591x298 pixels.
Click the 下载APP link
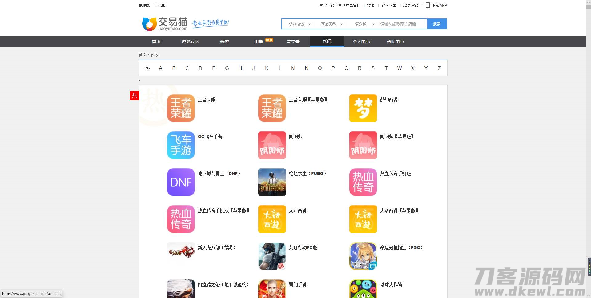[x=439, y=6]
